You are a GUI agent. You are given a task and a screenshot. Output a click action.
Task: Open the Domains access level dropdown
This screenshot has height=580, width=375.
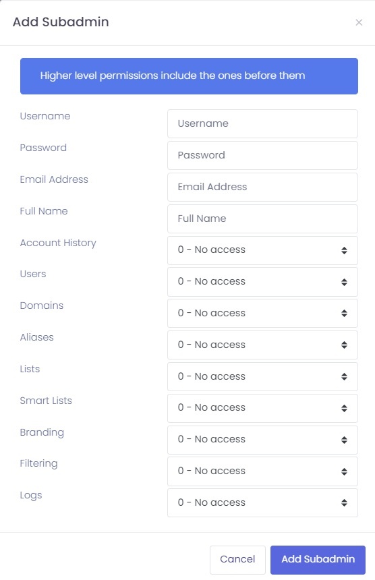tap(262, 314)
